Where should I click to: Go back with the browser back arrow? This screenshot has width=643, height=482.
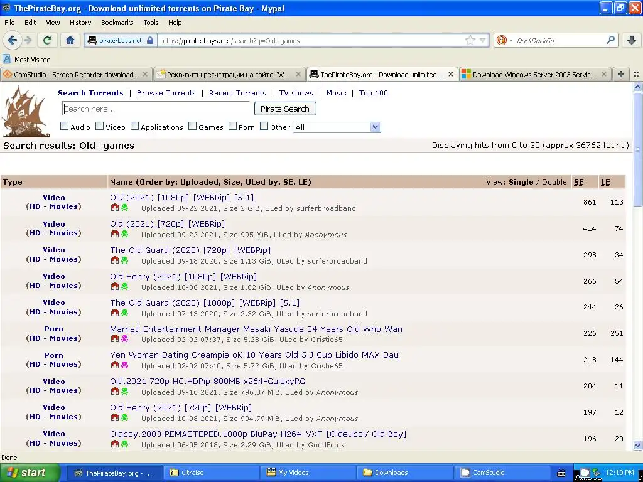coord(12,40)
